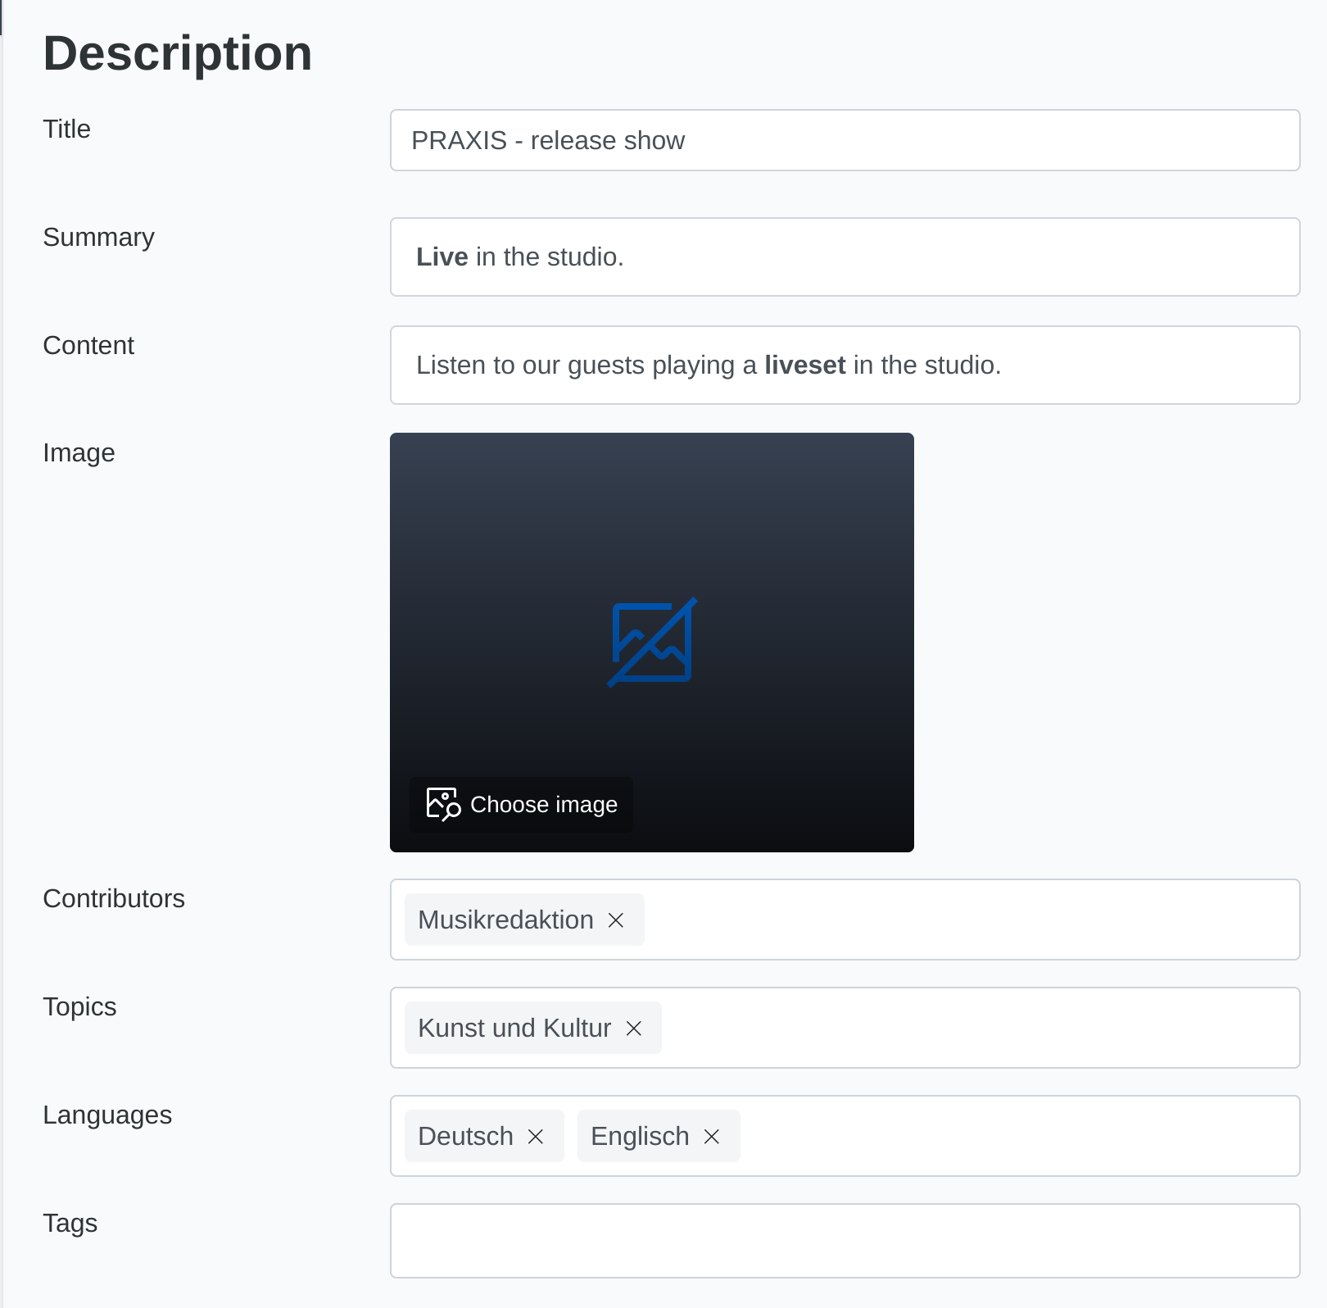The width and height of the screenshot is (1327, 1308).
Task: Remove the Kunst und Kultur topic
Action: (634, 1029)
